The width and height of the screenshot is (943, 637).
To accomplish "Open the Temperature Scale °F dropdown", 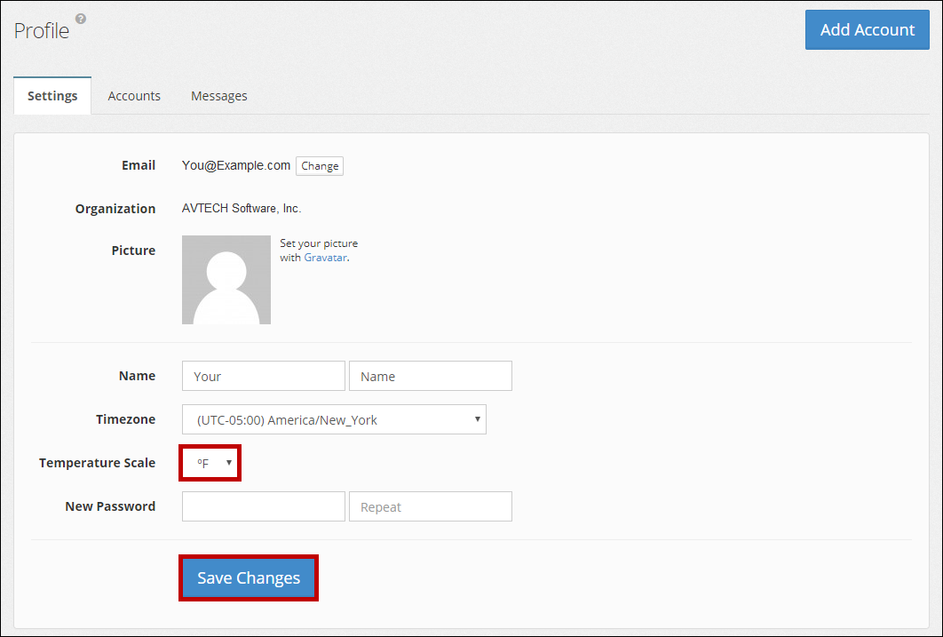I will [210, 463].
